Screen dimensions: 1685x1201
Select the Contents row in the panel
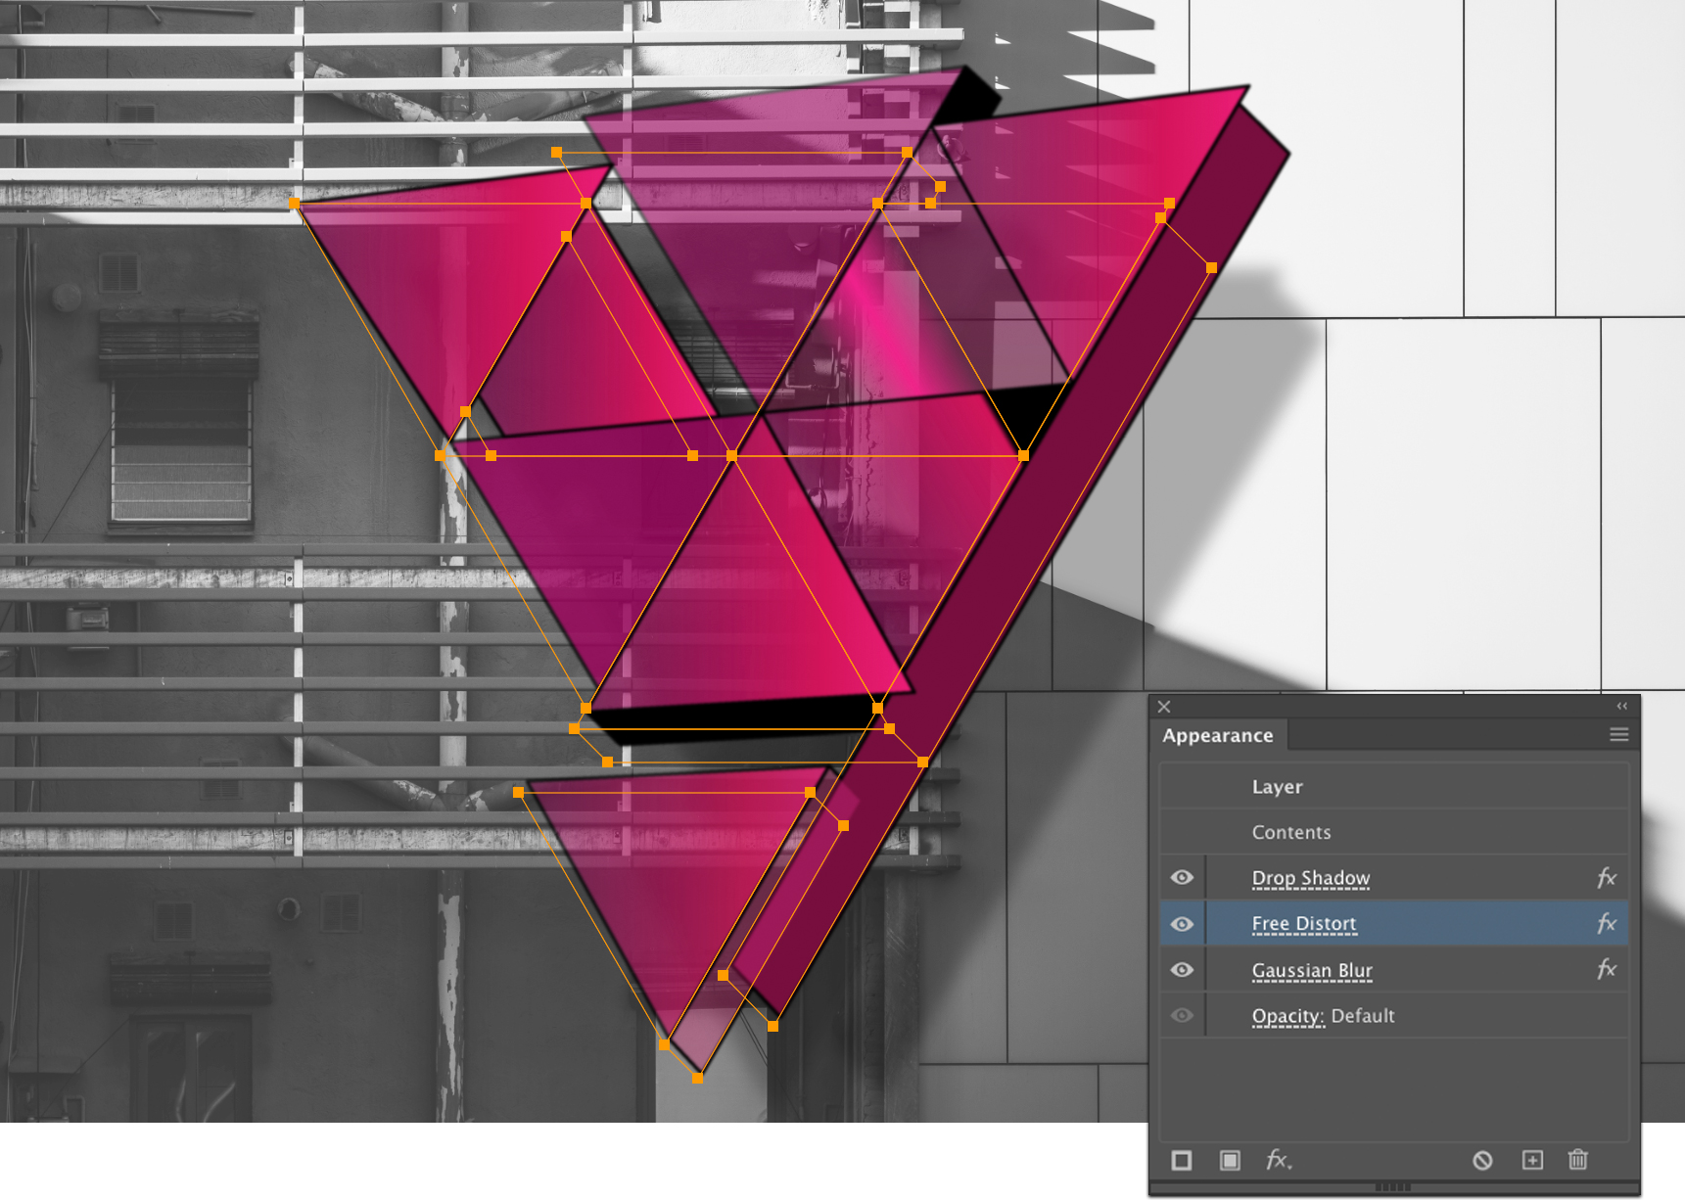point(1290,831)
